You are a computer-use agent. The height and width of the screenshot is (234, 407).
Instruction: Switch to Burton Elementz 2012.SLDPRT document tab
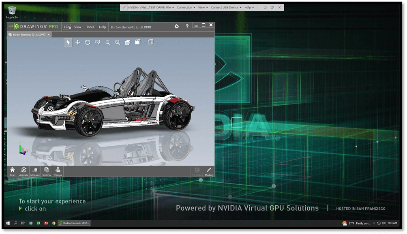point(29,34)
